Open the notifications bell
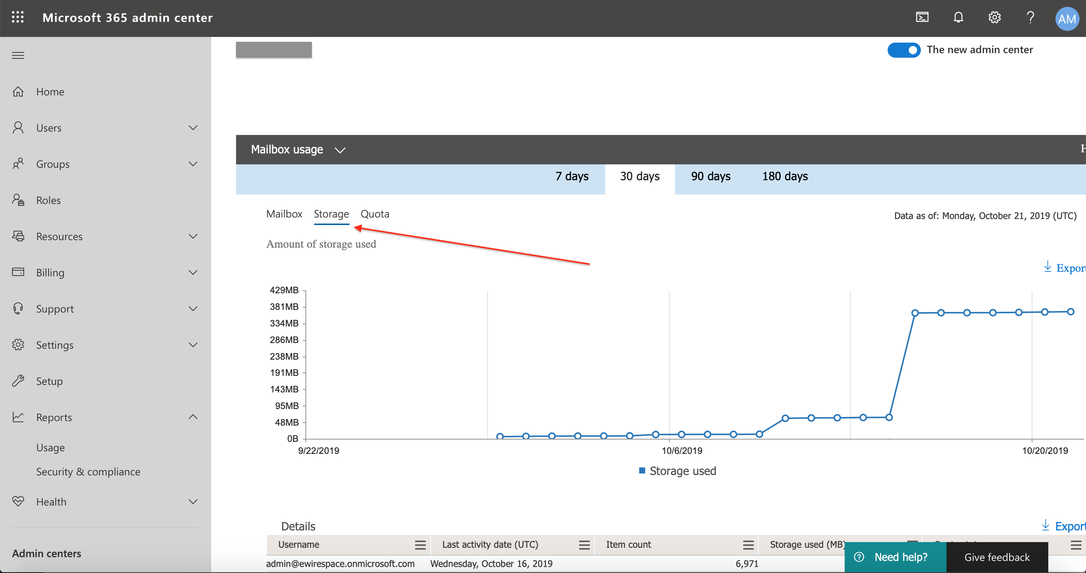Viewport: 1086px width, 573px height. click(958, 17)
